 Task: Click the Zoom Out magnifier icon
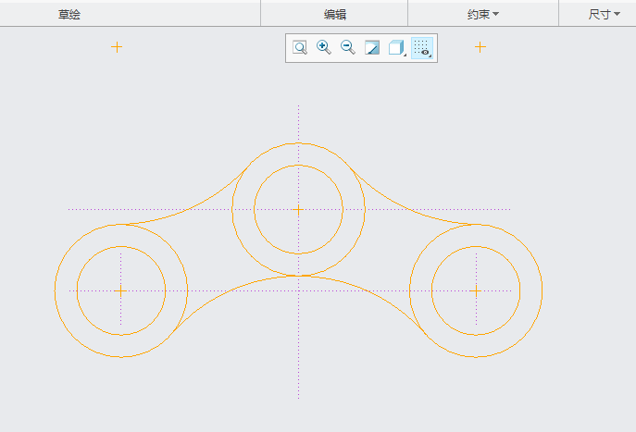click(348, 48)
